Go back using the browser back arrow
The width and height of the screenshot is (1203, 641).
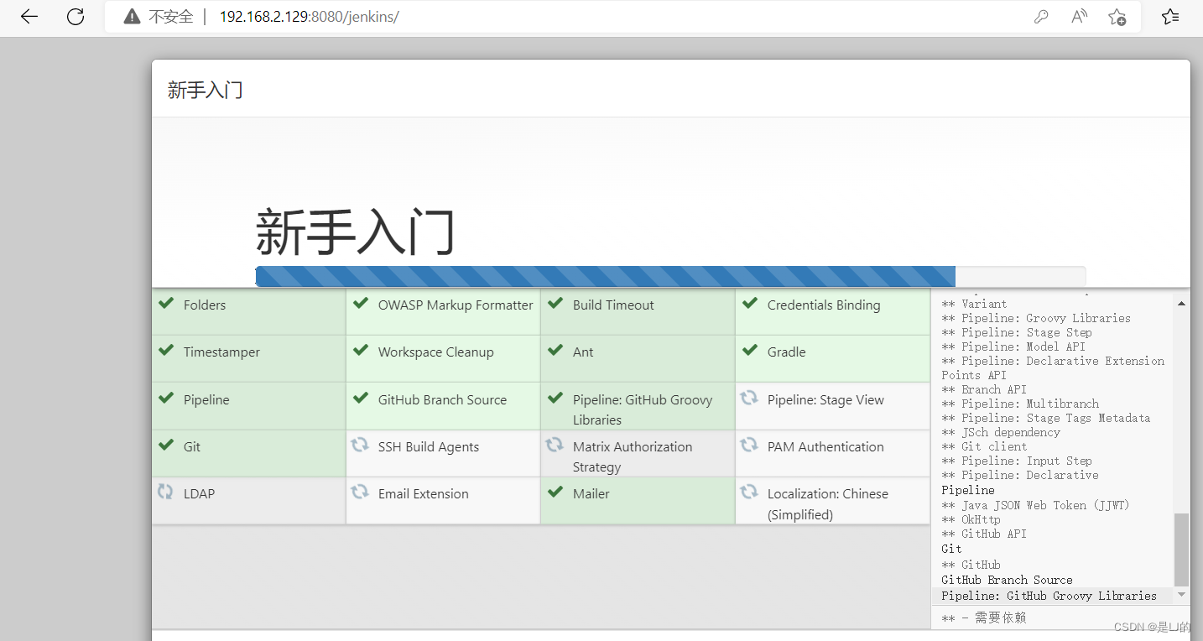(29, 17)
